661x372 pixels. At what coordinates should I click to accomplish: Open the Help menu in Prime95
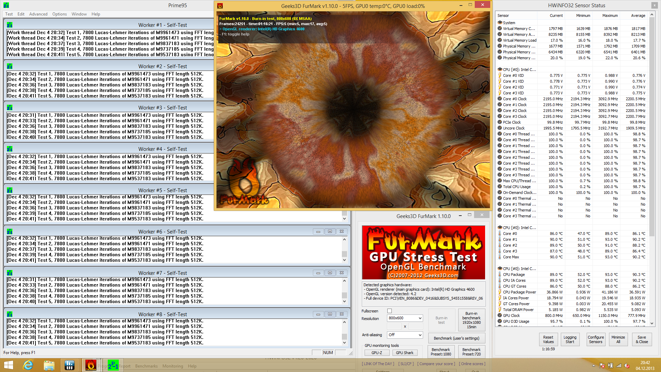pos(96,14)
